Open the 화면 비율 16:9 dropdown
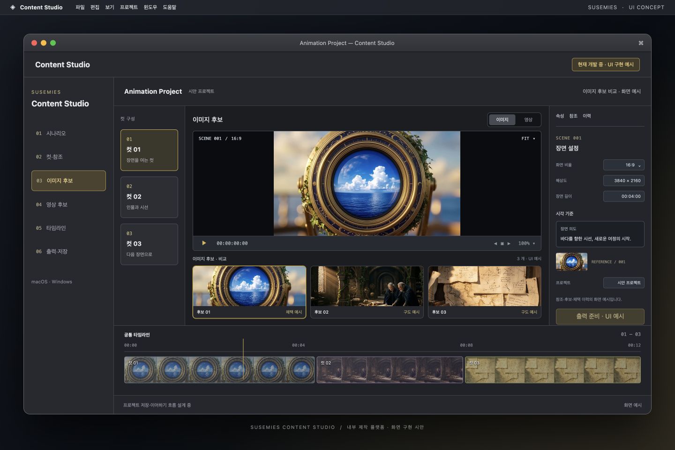 tap(623, 165)
